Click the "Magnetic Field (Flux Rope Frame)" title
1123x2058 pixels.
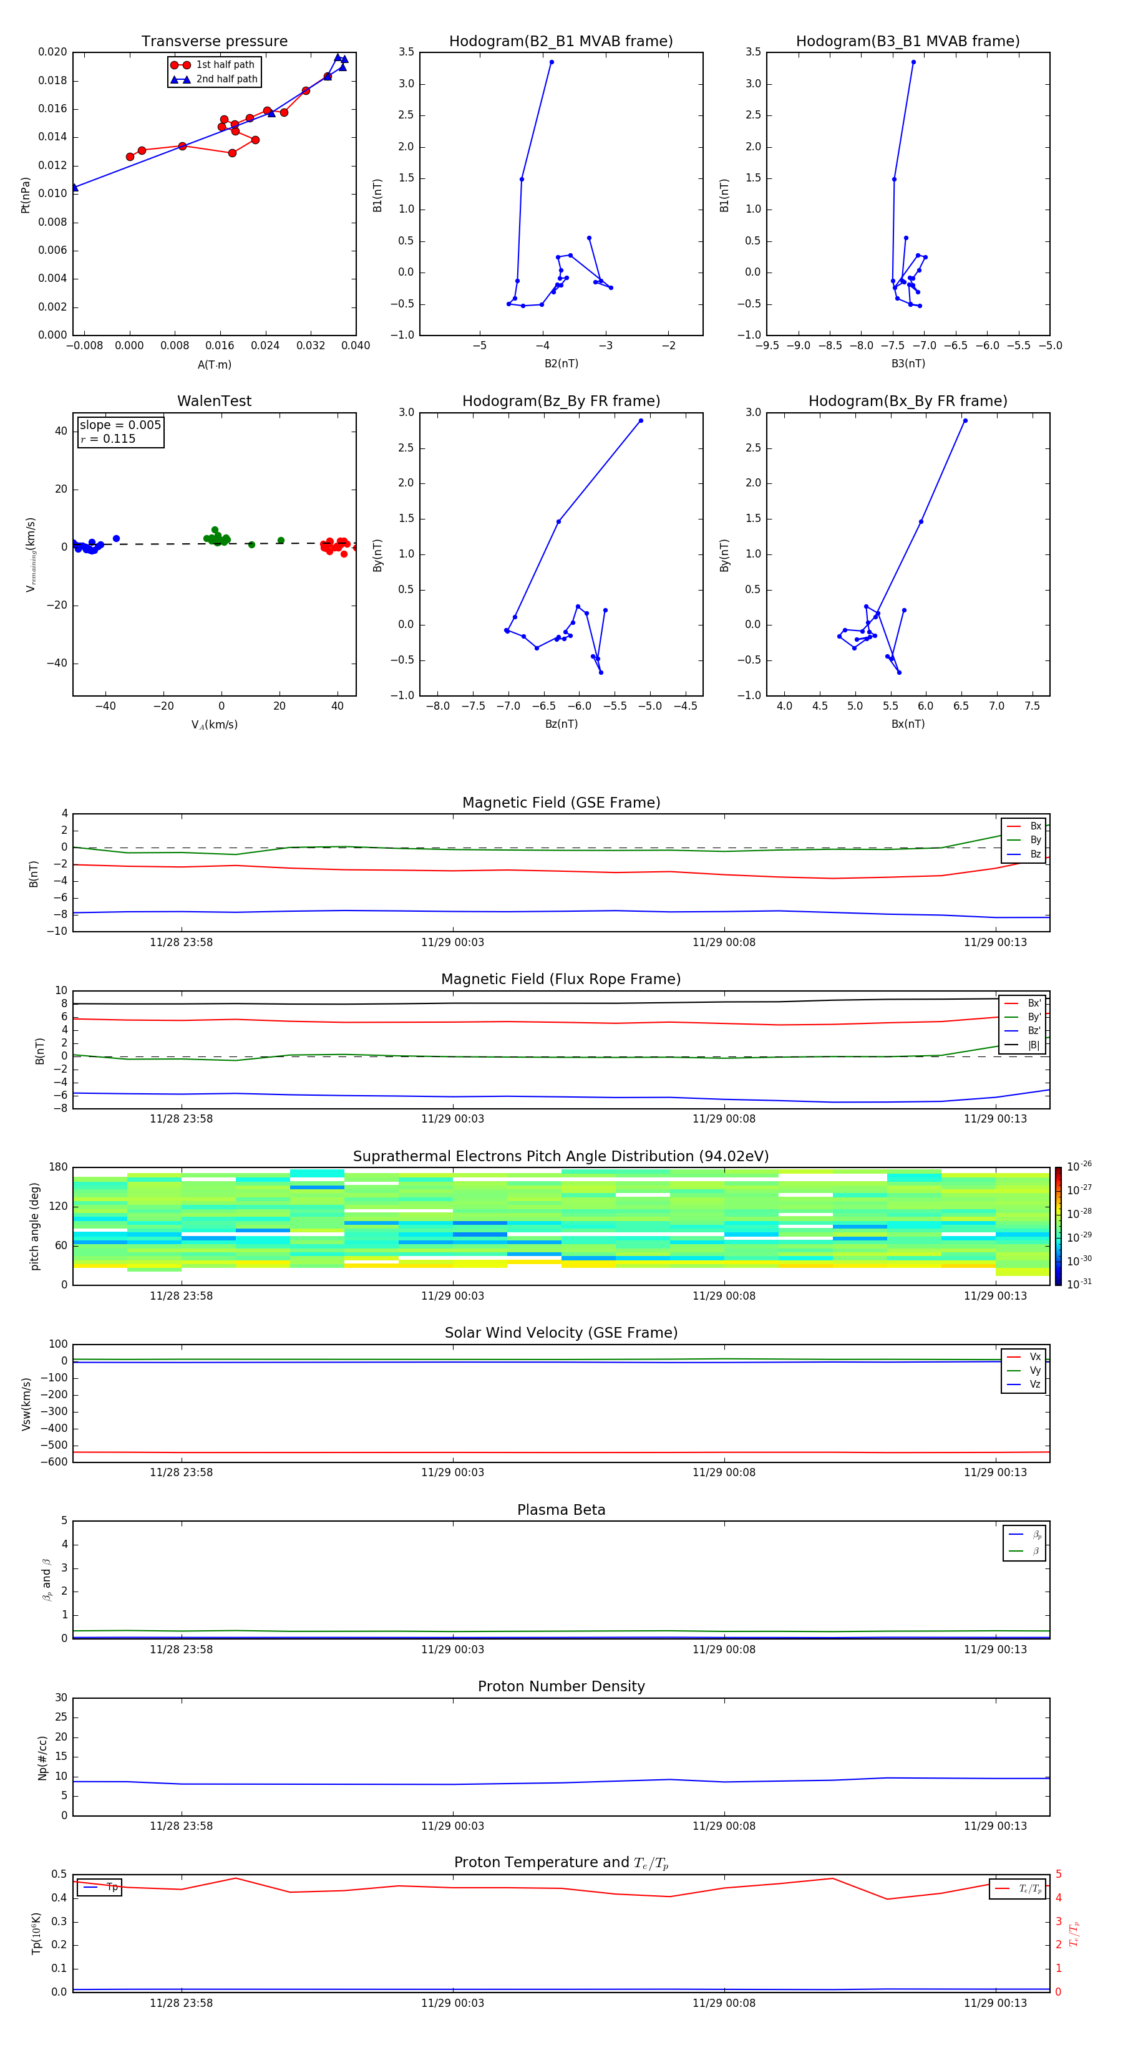coord(561,980)
